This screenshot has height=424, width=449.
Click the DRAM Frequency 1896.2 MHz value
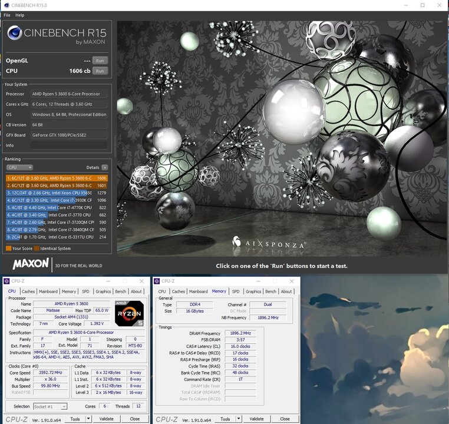[240, 333]
